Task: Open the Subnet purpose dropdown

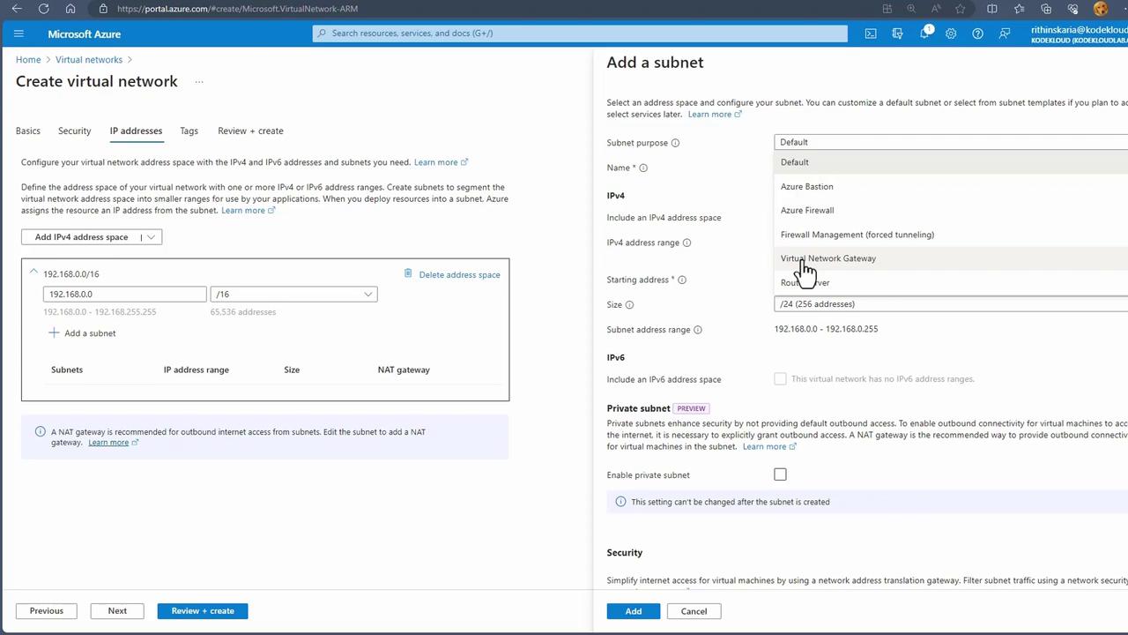Action: coord(951,142)
